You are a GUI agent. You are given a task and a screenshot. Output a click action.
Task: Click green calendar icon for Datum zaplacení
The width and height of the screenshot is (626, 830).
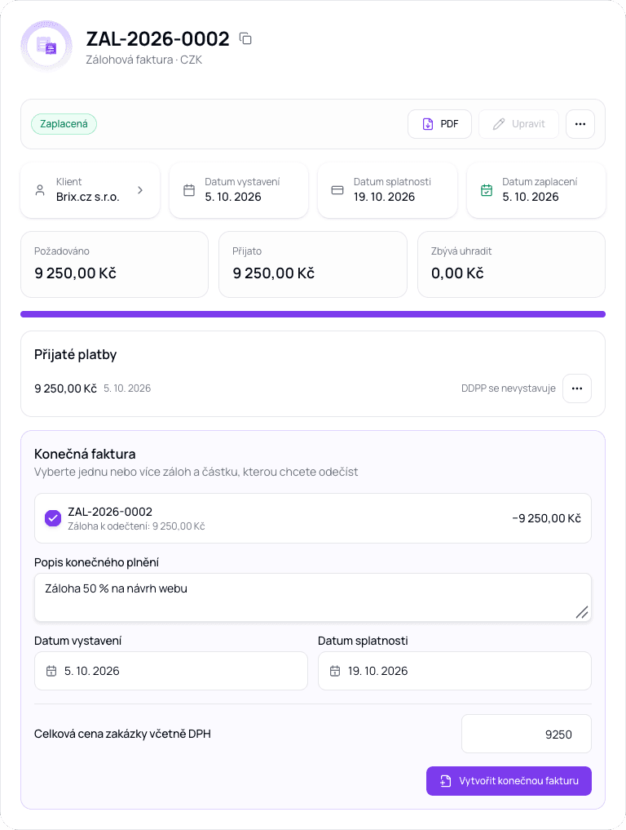(487, 190)
